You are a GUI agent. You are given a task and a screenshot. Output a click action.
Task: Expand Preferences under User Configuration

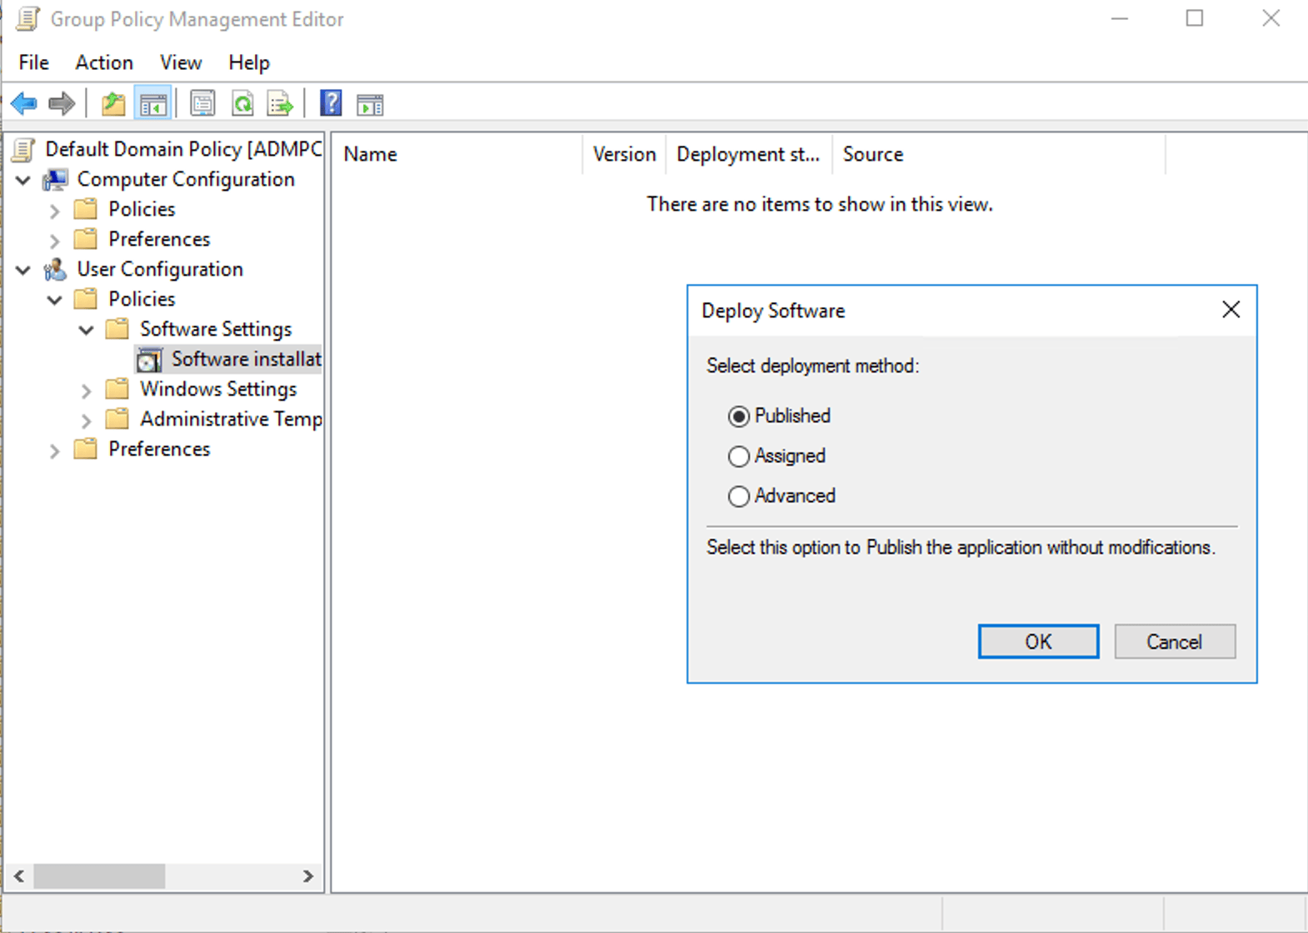(x=55, y=451)
